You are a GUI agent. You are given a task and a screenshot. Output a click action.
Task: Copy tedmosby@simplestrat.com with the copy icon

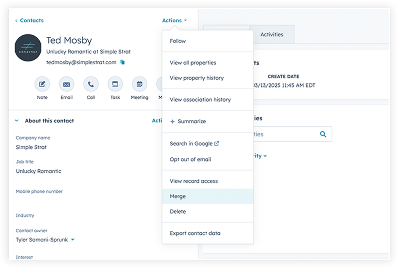pos(122,62)
